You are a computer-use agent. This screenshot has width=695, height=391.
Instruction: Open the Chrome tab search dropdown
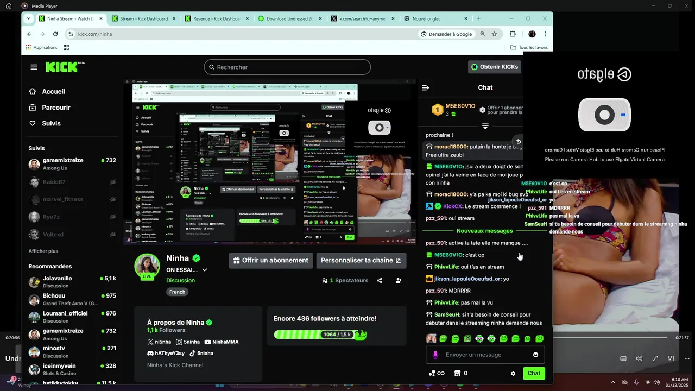point(29,18)
